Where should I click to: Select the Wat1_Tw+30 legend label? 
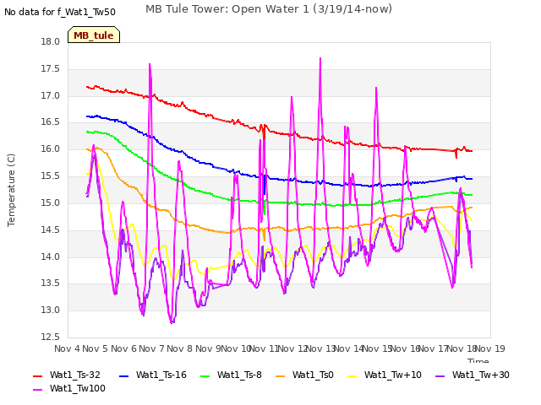481,375
